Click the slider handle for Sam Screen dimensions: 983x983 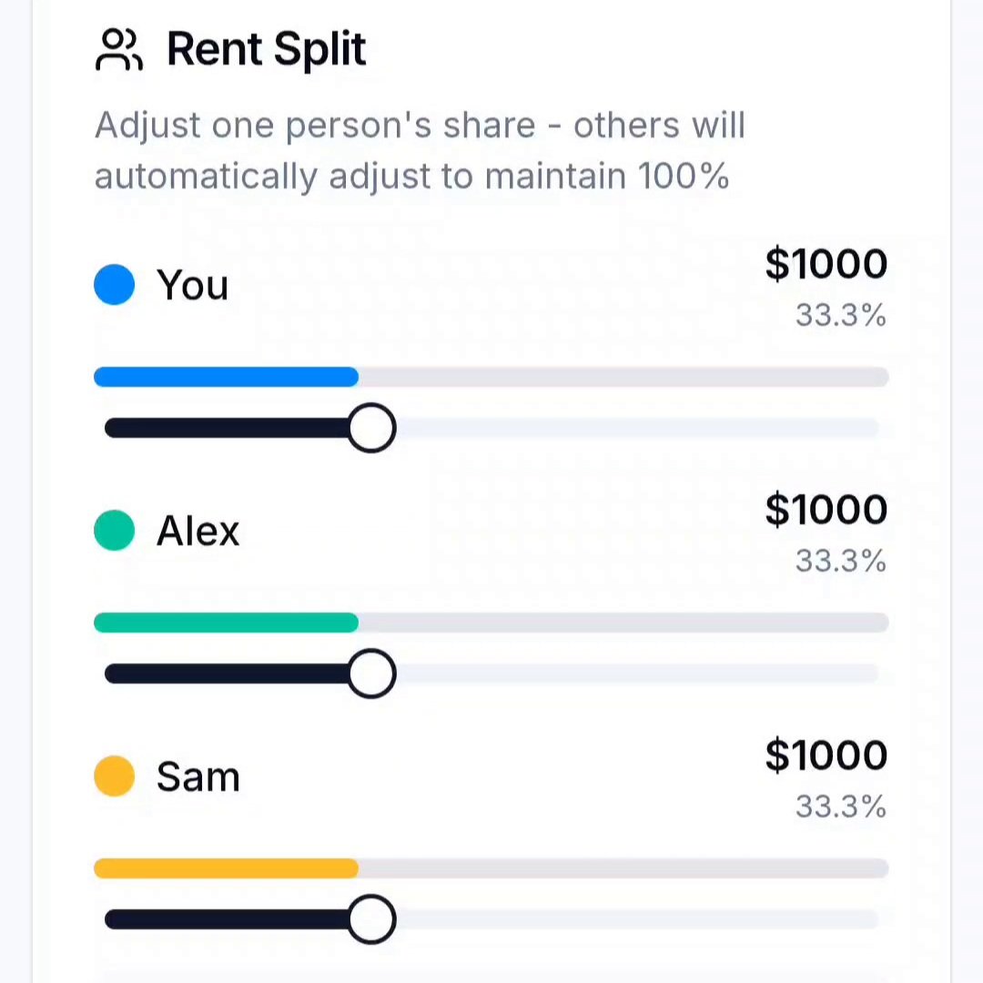[371, 919]
